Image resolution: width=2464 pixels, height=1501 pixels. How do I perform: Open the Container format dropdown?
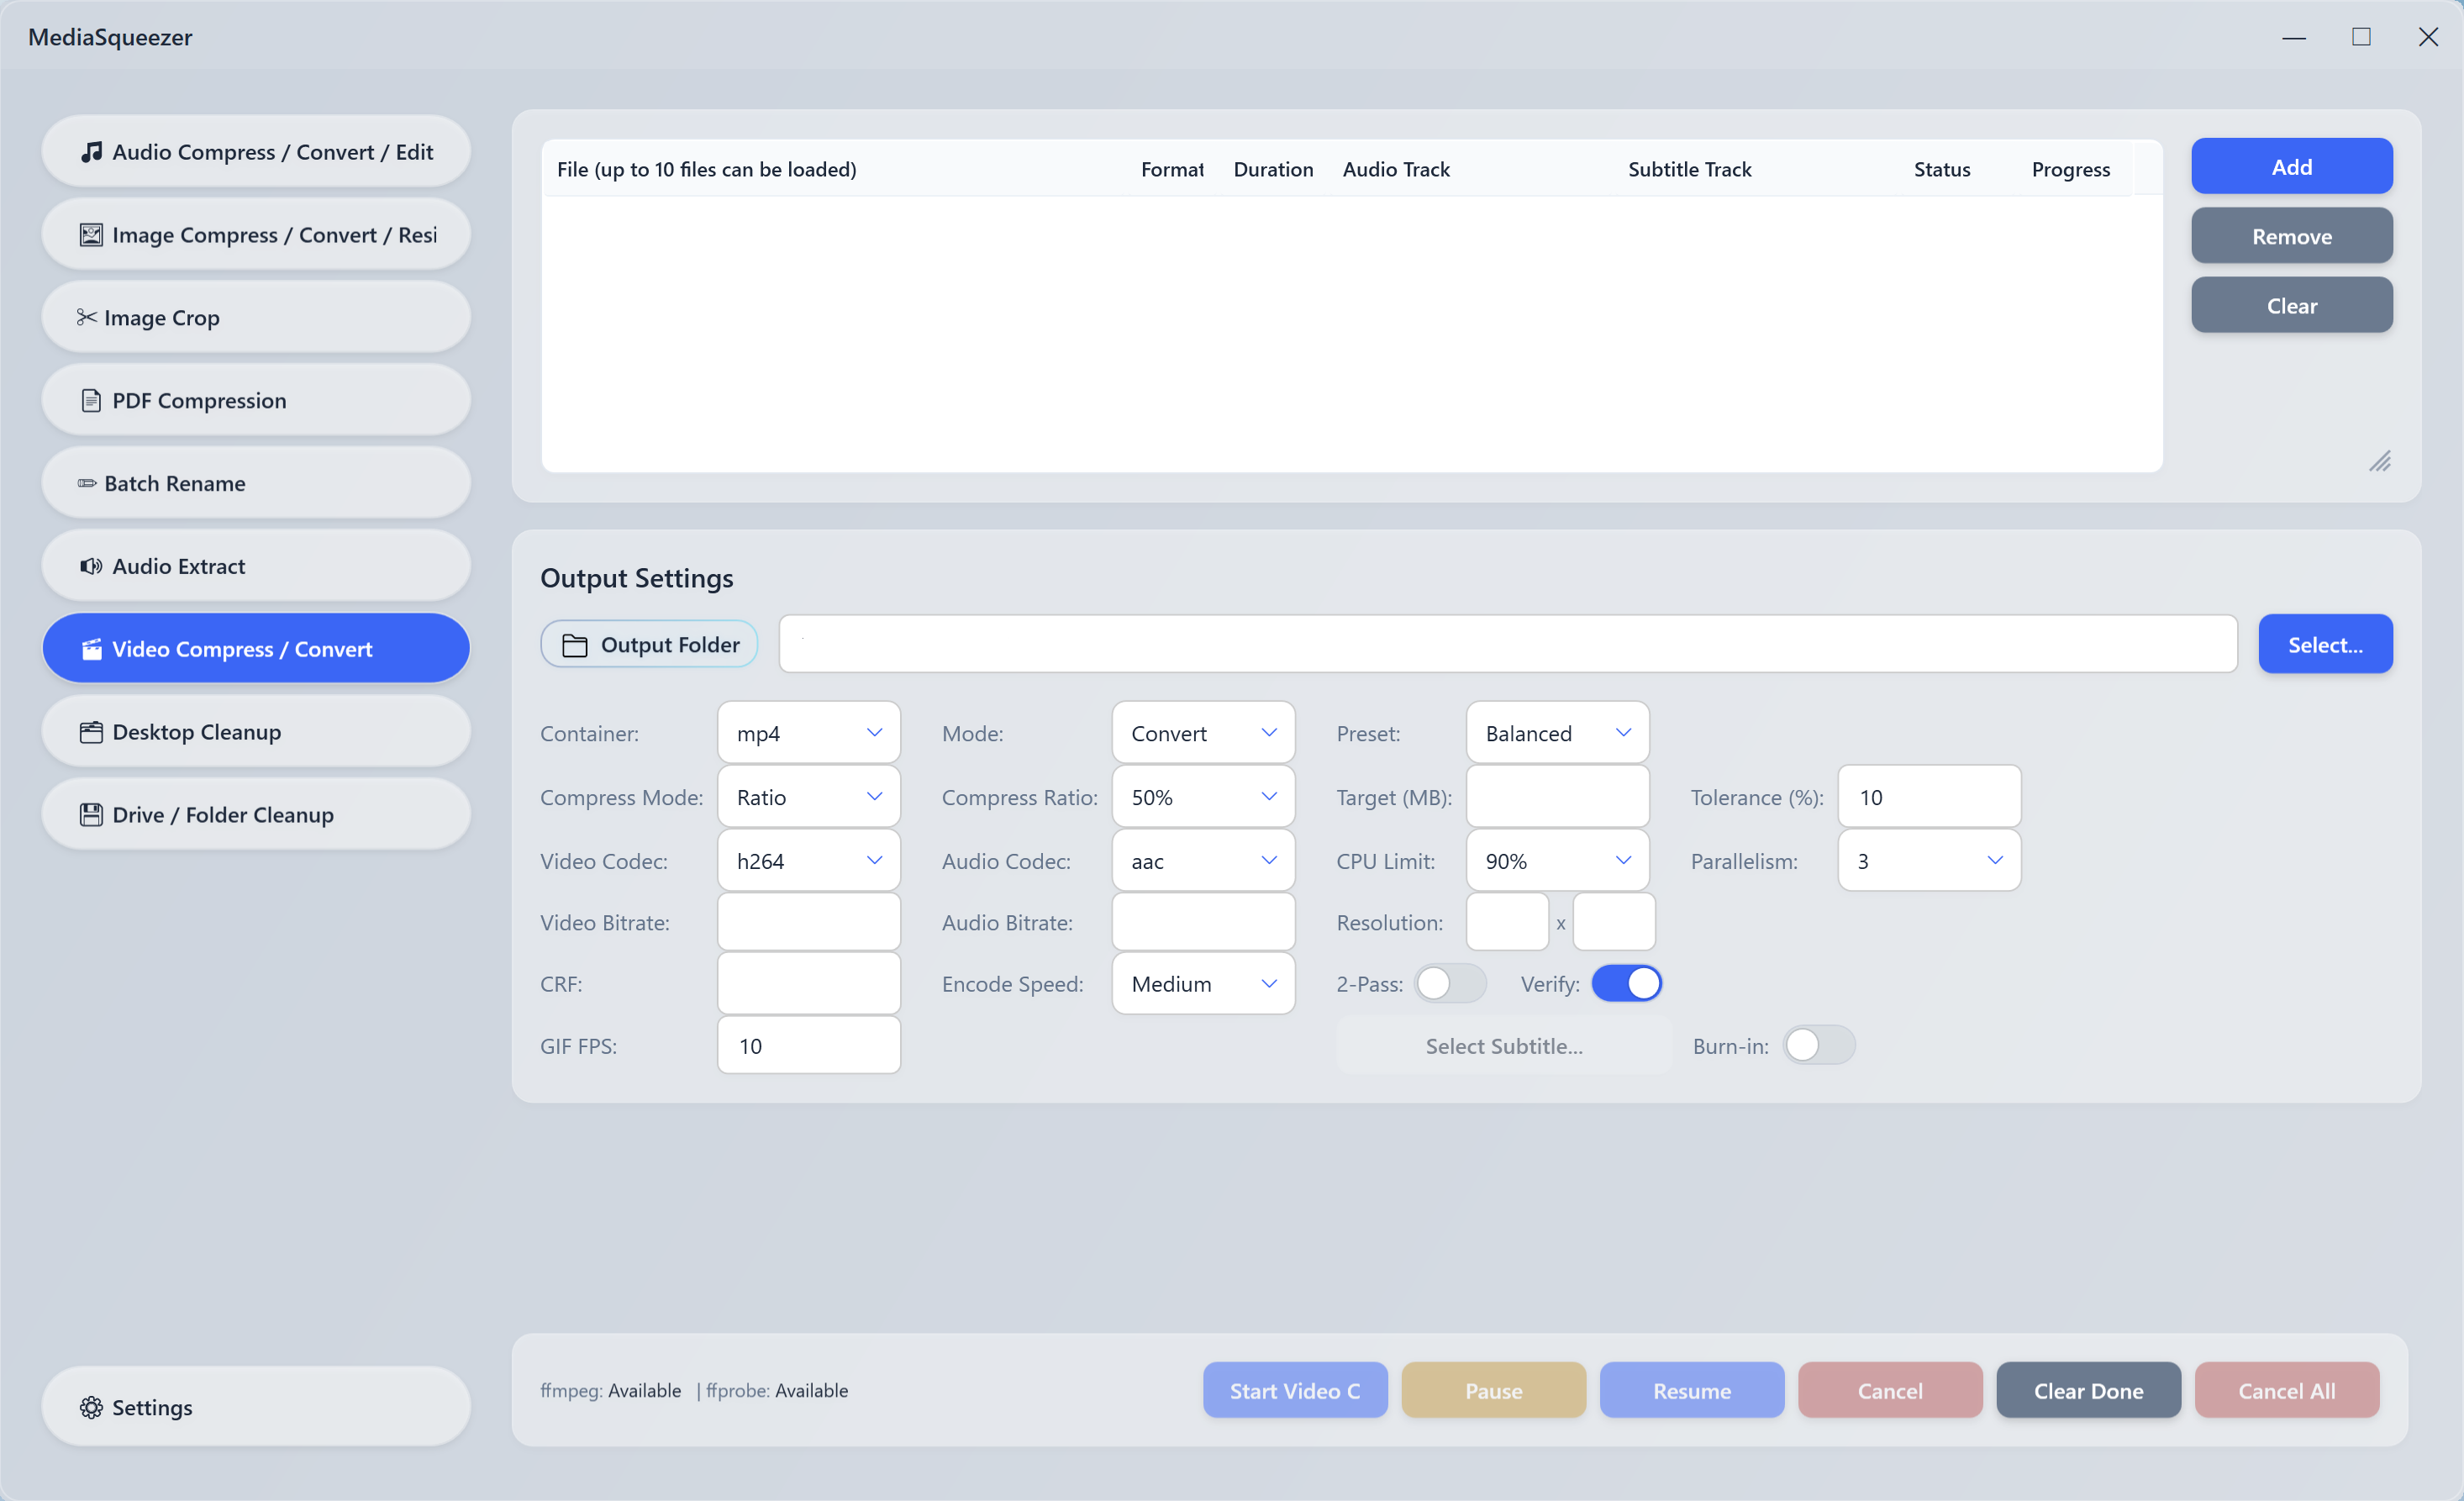(808, 733)
